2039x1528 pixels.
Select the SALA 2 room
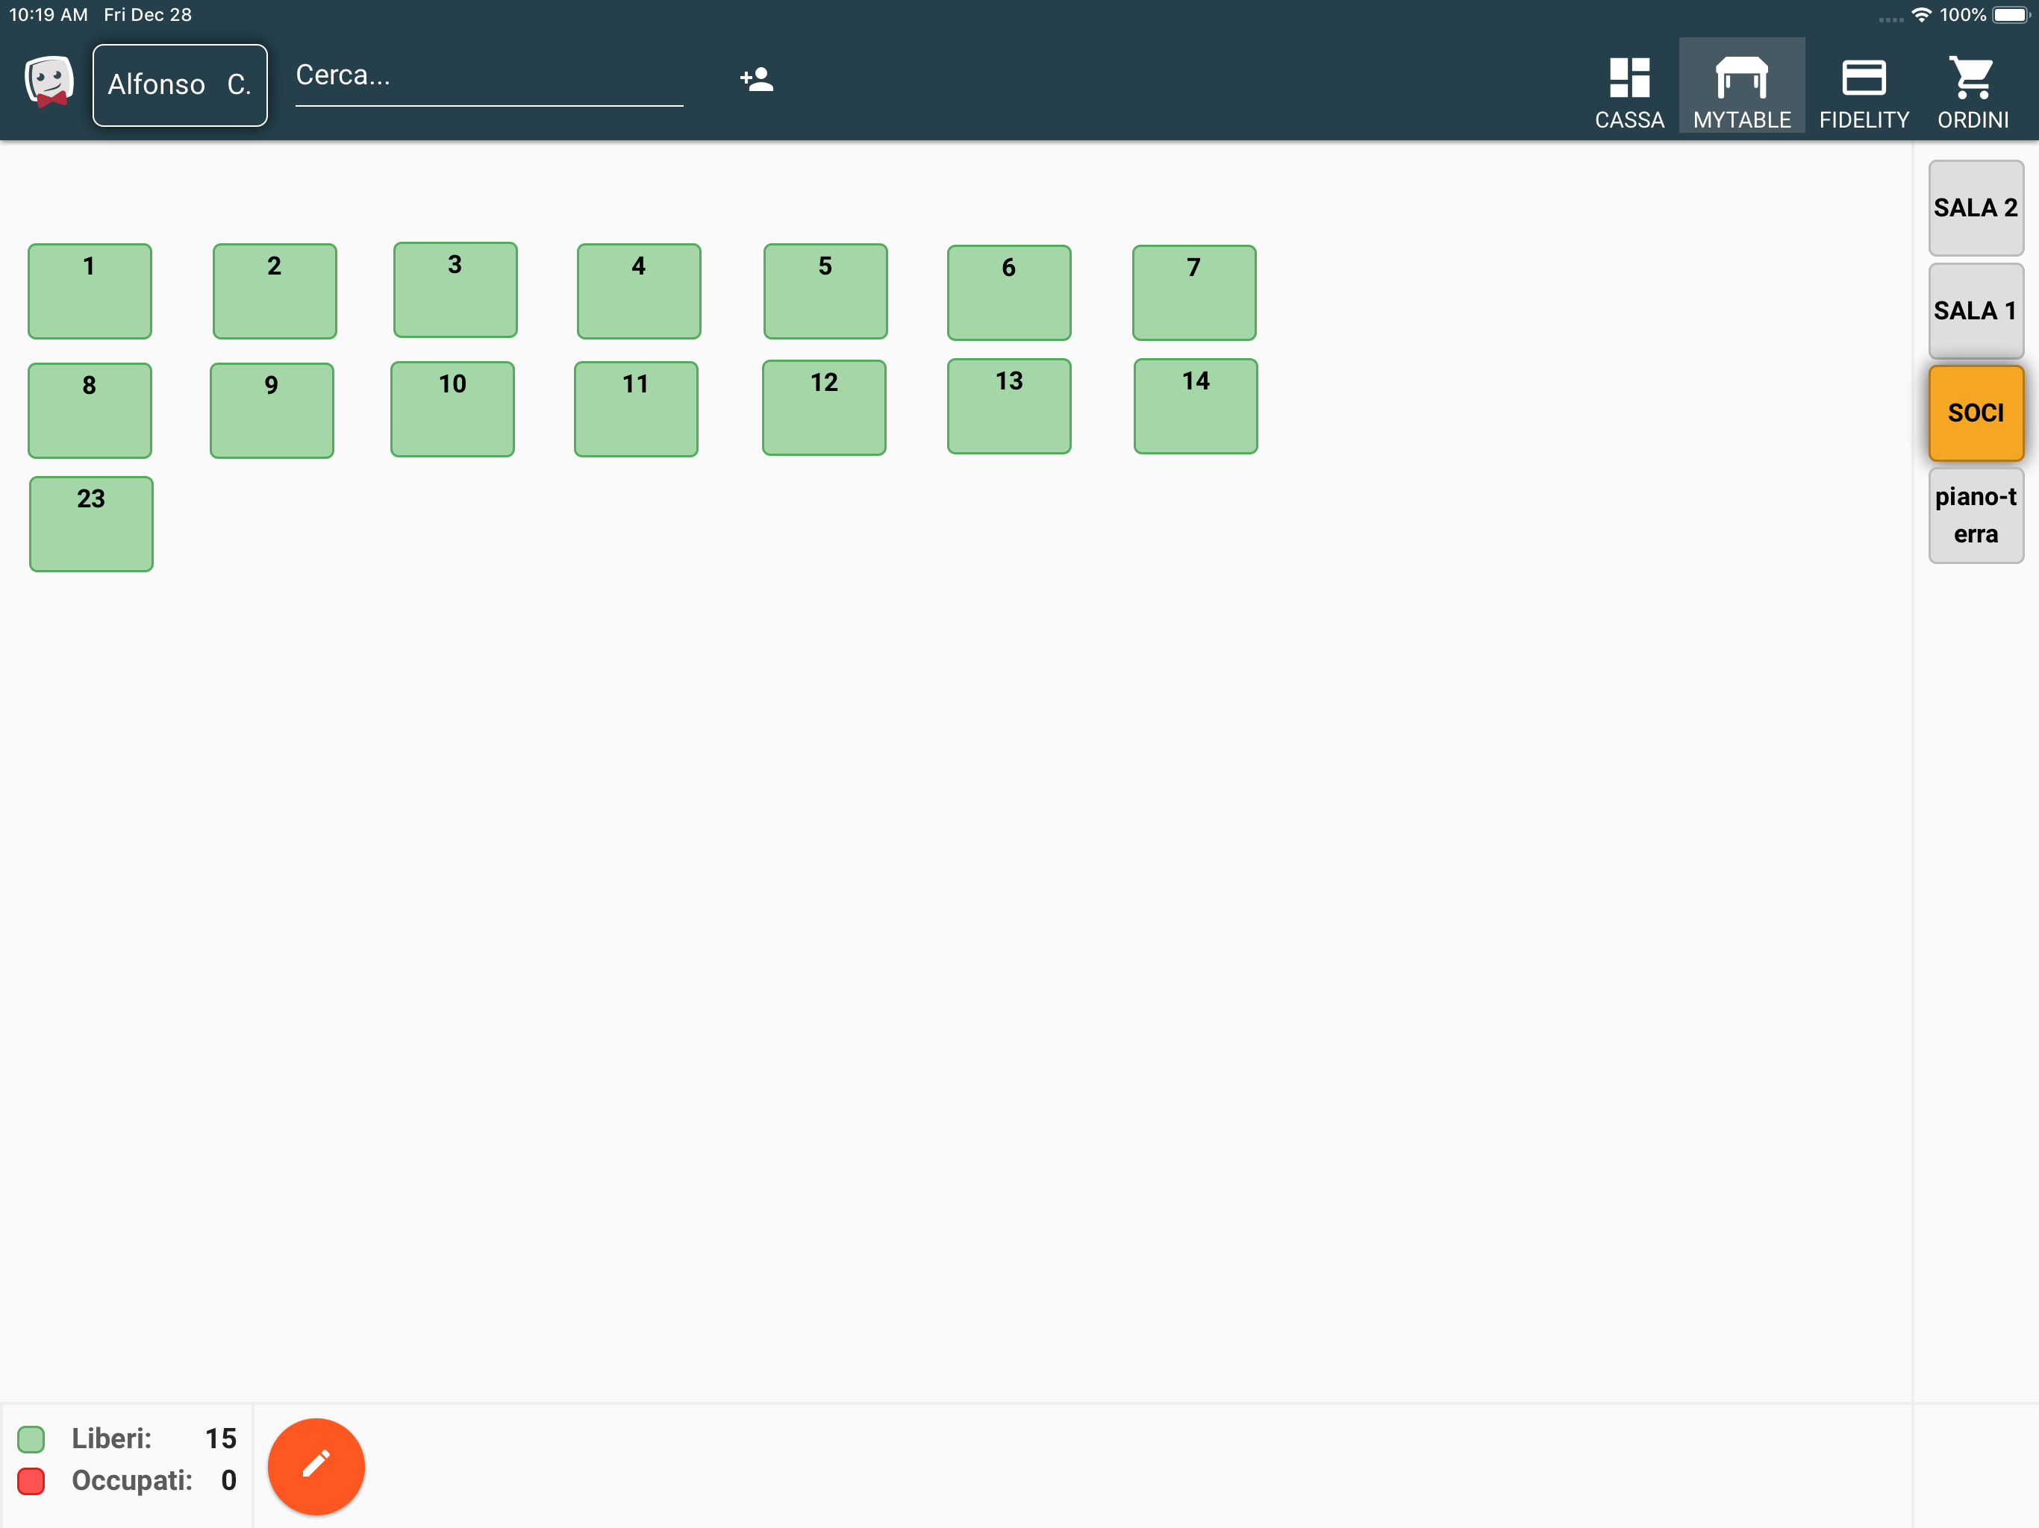(1976, 208)
